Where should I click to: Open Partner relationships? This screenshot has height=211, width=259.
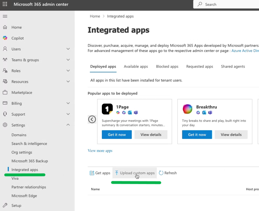coord(29,187)
